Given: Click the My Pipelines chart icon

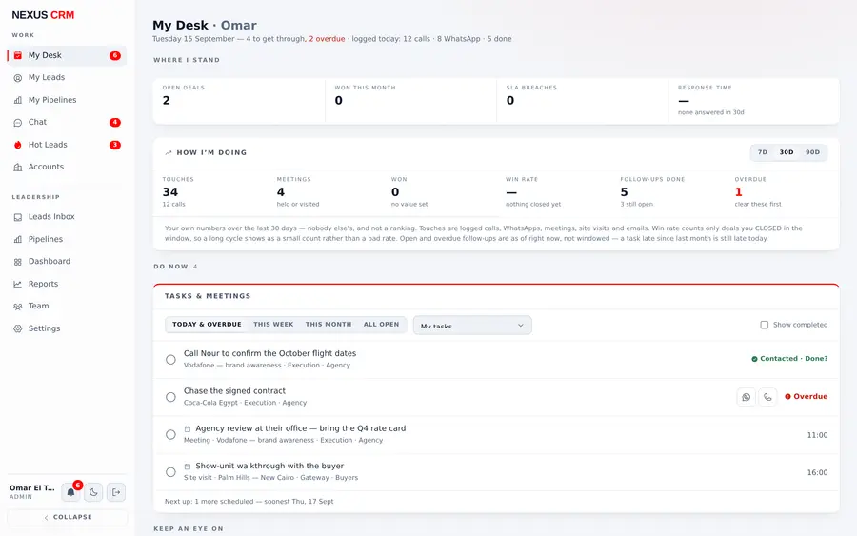Looking at the screenshot, I should pos(18,100).
